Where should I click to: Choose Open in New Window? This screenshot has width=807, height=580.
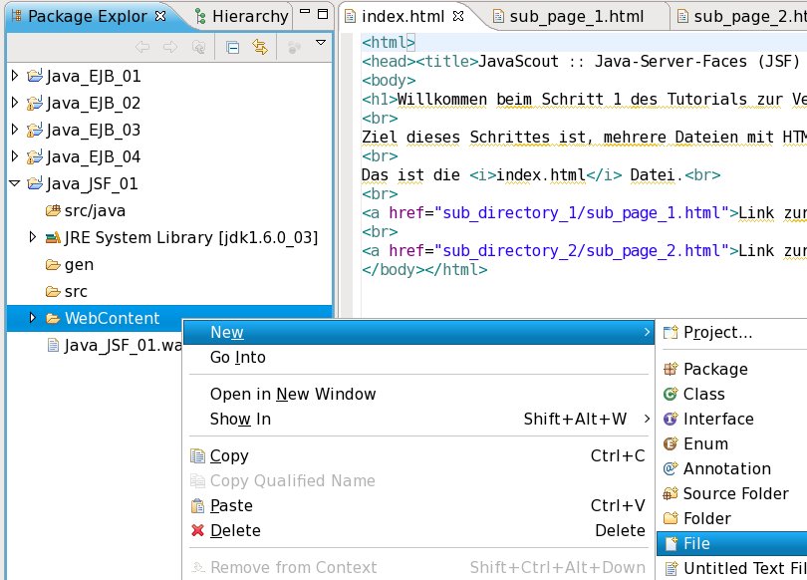293,395
